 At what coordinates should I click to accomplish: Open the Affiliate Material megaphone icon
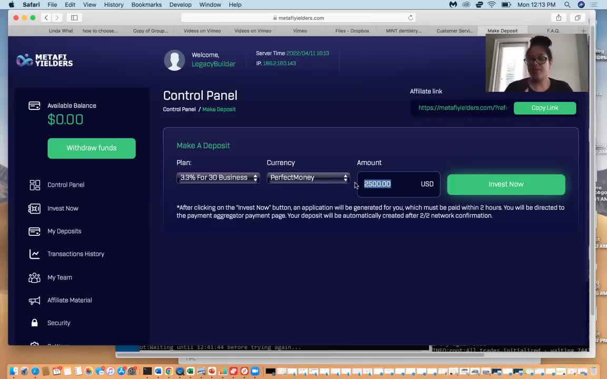[34, 301]
